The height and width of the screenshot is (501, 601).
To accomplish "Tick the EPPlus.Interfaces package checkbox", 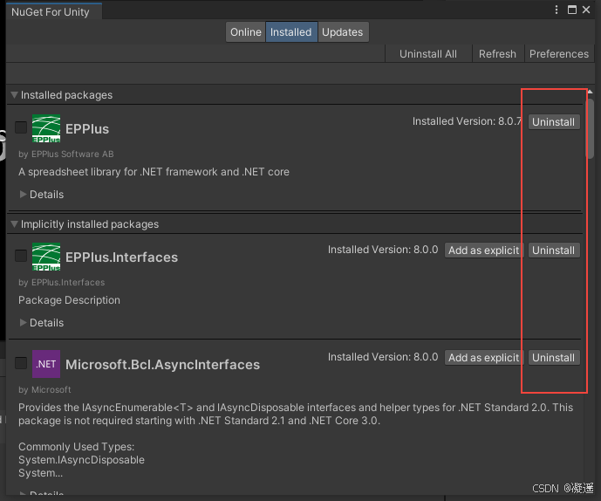I will point(21,256).
